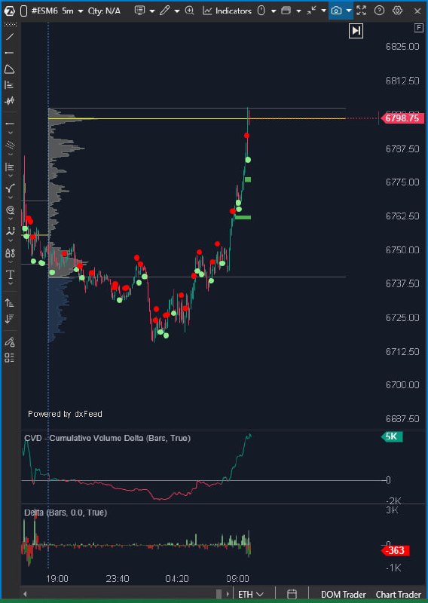This screenshot has height=603, width=428.
Task: Close the chart panel with the X
Action: coord(417,11)
